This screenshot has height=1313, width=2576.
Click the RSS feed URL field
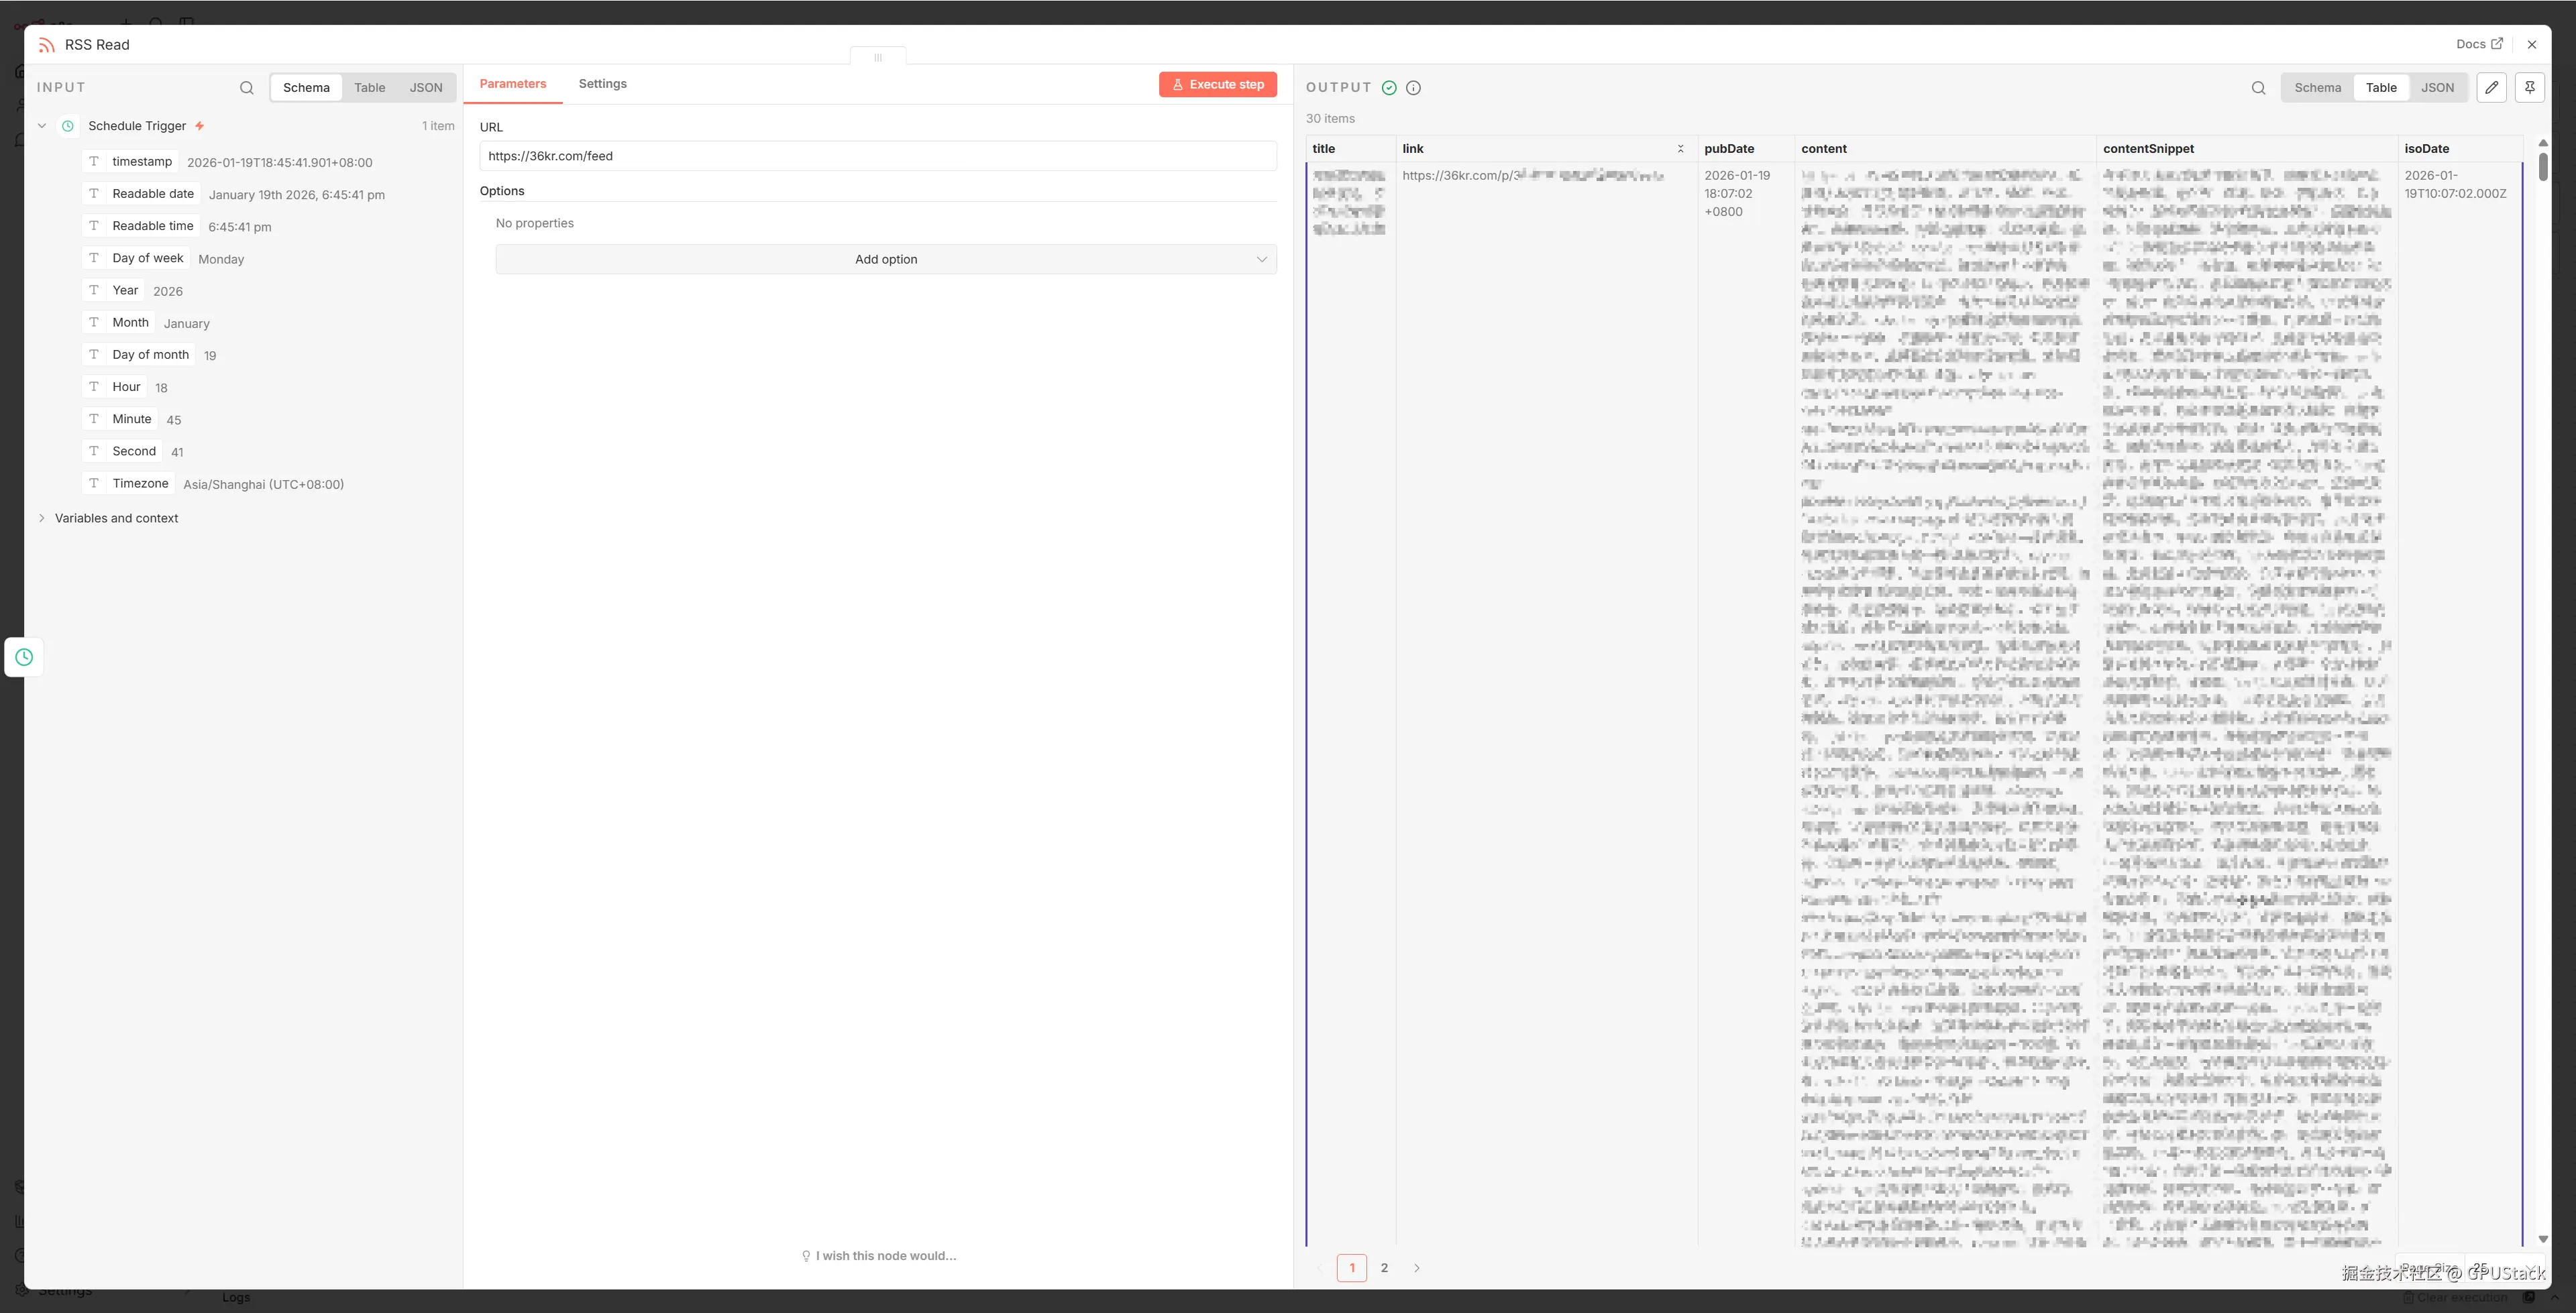(x=877, y=156)
